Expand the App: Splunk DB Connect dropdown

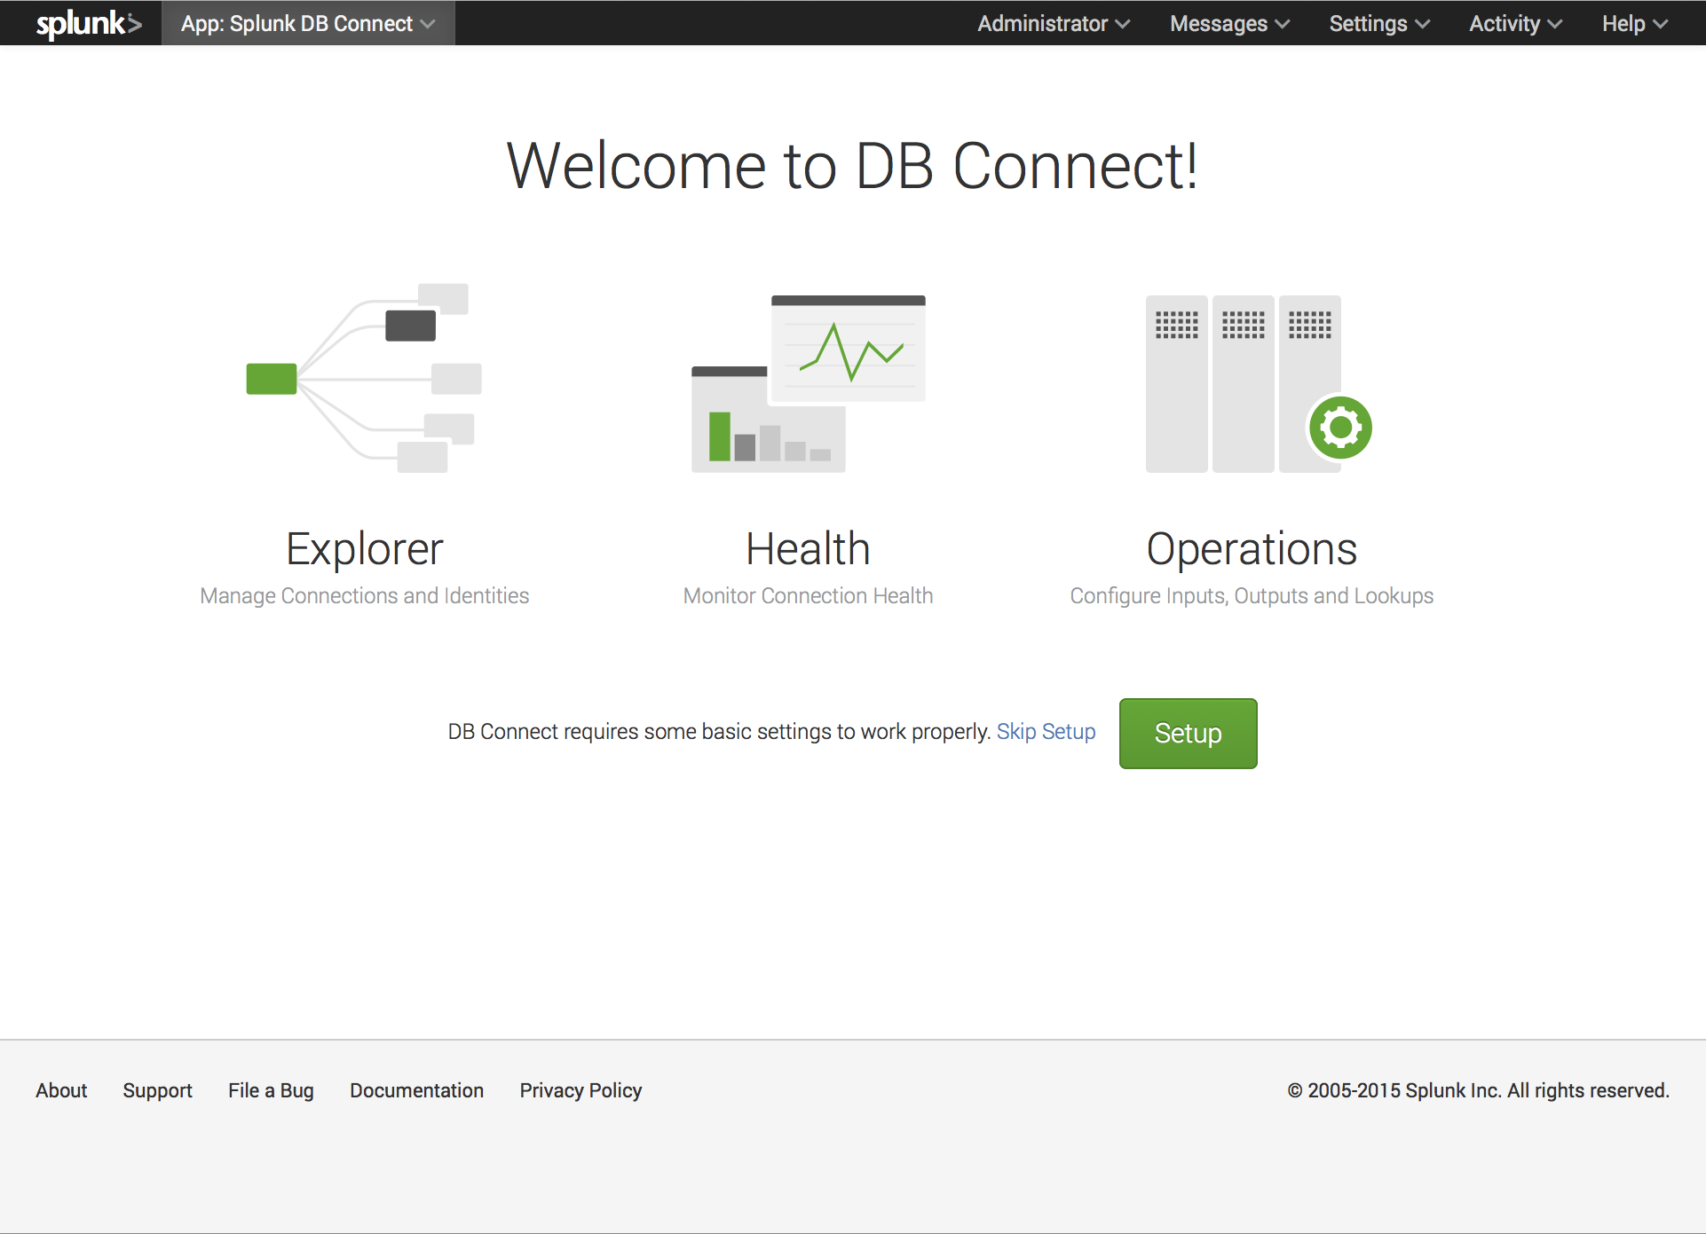click(x=308, y=23)
